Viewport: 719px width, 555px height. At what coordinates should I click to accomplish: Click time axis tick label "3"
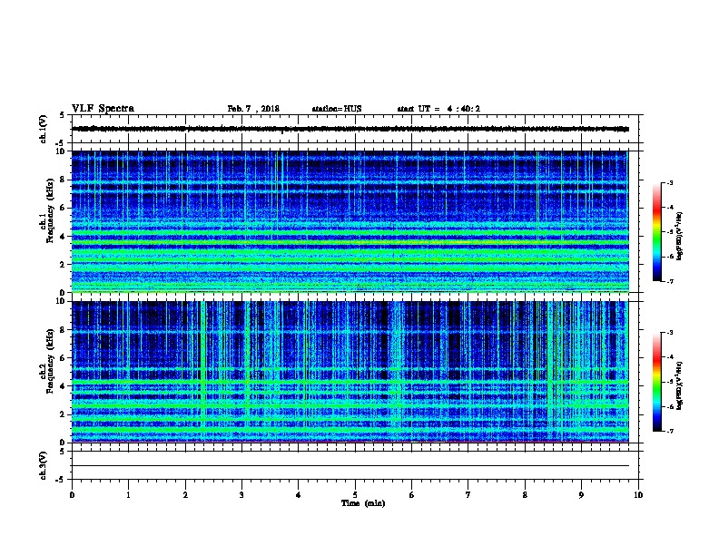tap(241, 495)
